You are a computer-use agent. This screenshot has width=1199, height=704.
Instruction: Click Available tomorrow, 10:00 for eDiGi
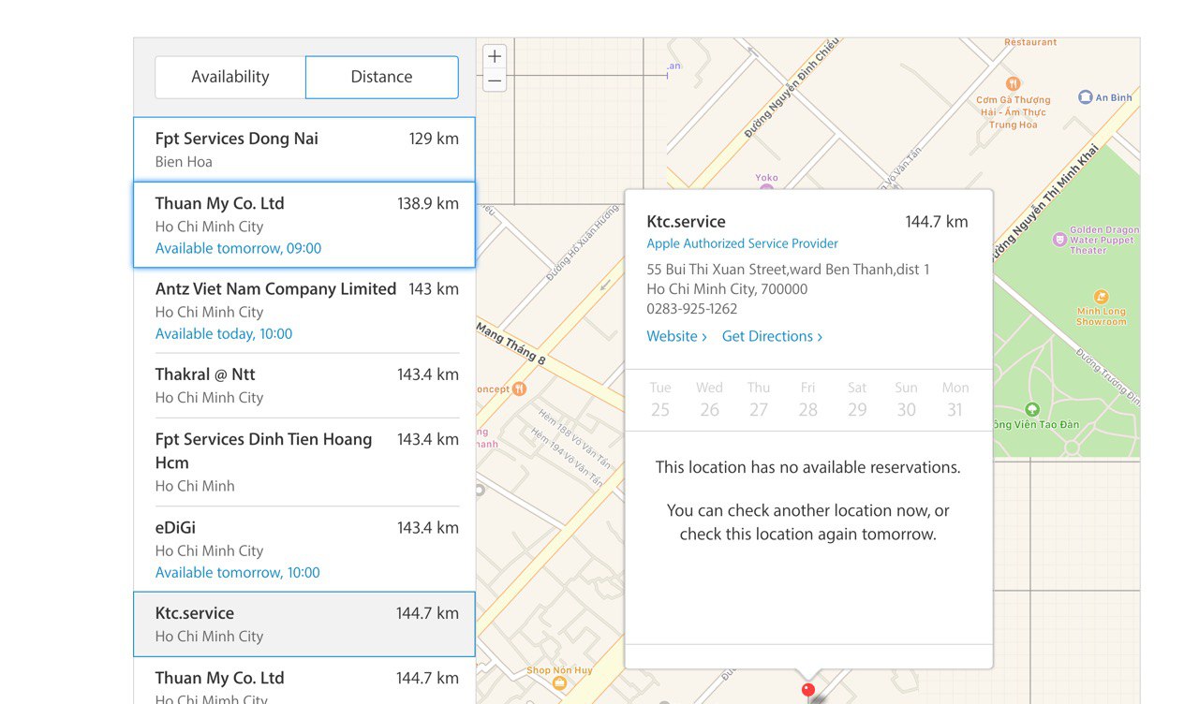point(238,572)
